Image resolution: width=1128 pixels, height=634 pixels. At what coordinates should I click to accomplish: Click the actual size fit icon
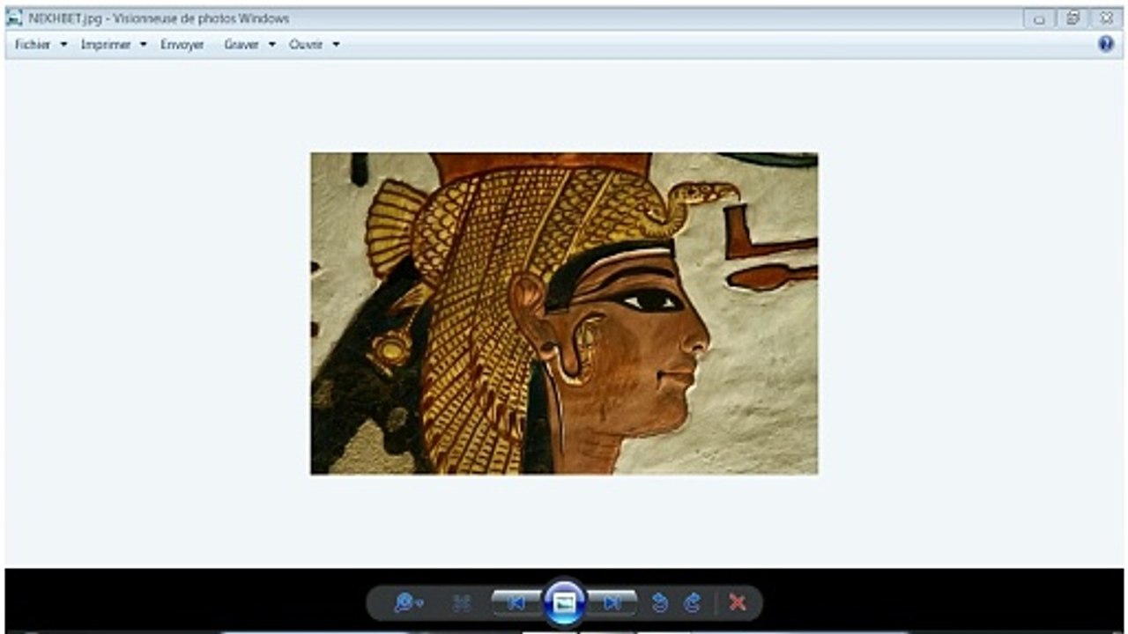pos(462,603)
